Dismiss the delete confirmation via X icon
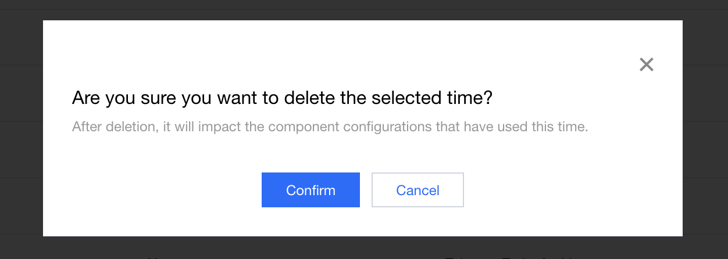Viewport: 728px width, 259px height. coord(646,64)
